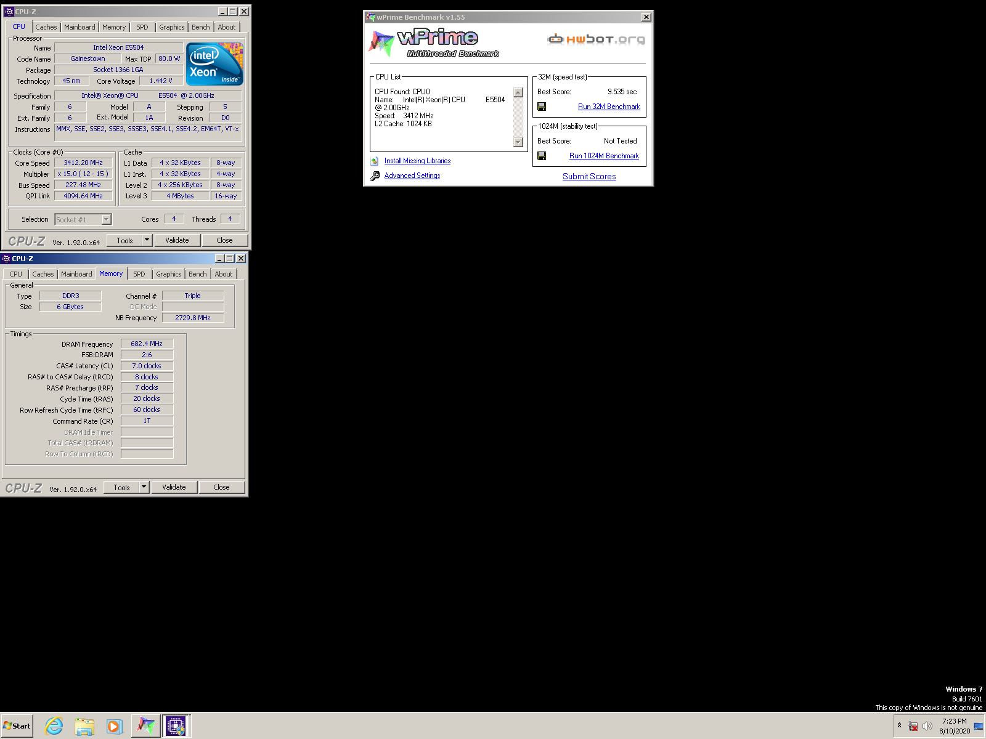Viewport: 986px width, 739px height.
Task: Open Internet Explorer from the taskbar
Action: click(54, 726)
